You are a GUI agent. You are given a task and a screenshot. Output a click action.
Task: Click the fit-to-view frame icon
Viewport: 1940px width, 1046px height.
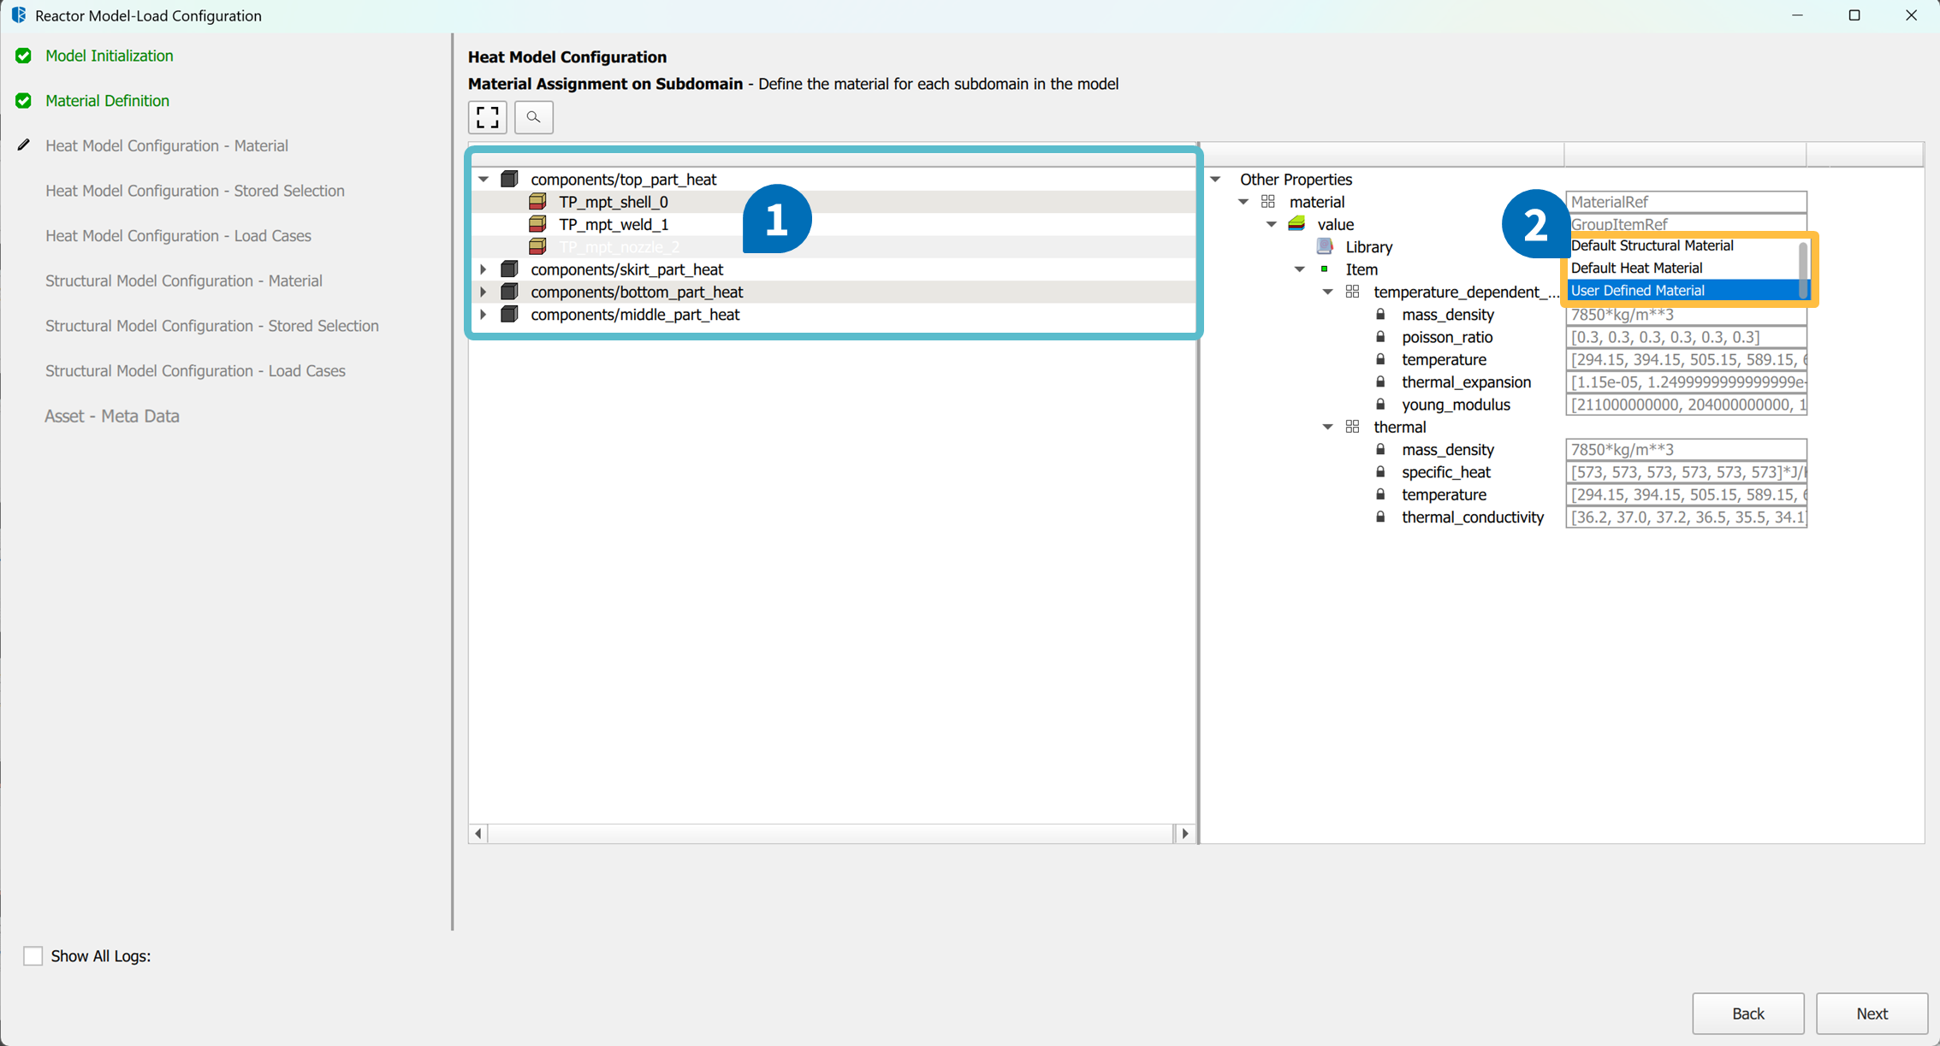[x=488, y=117]
